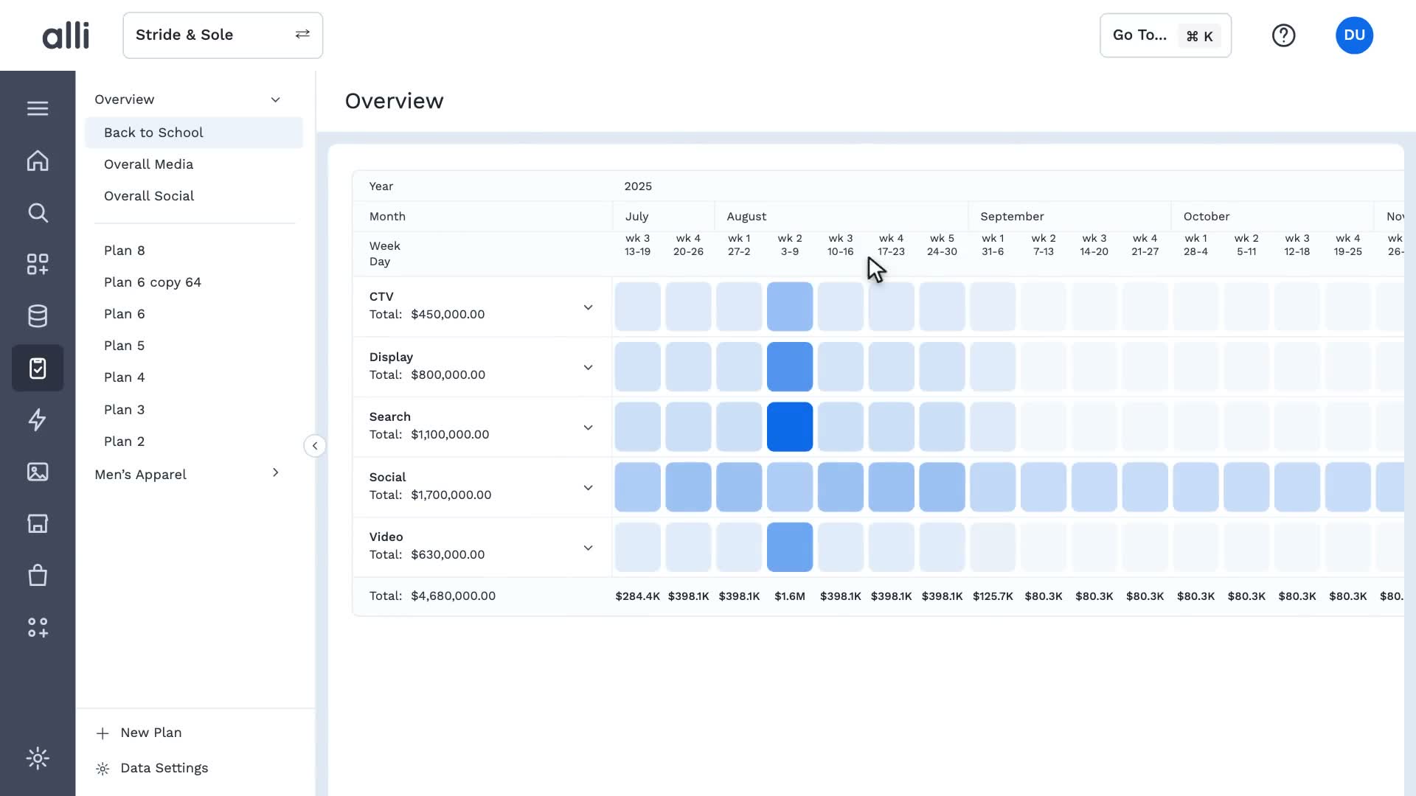Image resolution: width=1416 pixels, height=796 pixels.
Task: Open Overall Social plan
Action: [x=149, y=196]
